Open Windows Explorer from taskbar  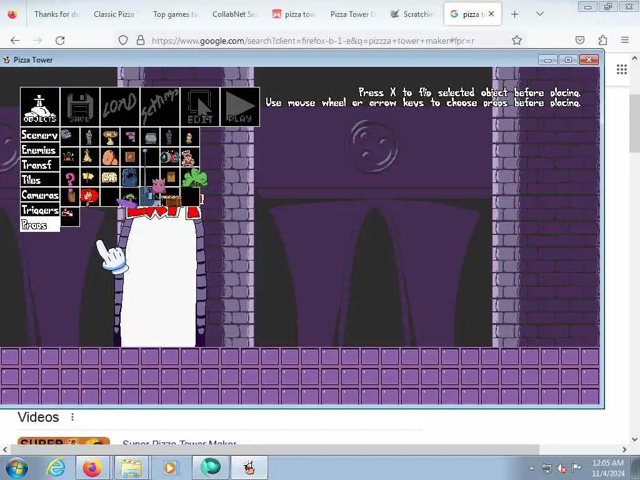pyautogui.click(x=131, y=468)
